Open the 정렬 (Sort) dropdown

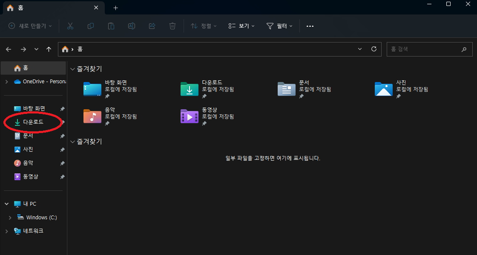[203, 25]
